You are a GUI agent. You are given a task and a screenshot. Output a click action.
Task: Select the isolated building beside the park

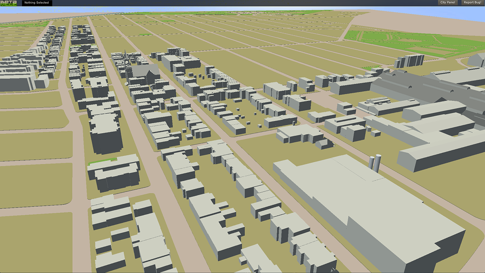pos(409,61)
